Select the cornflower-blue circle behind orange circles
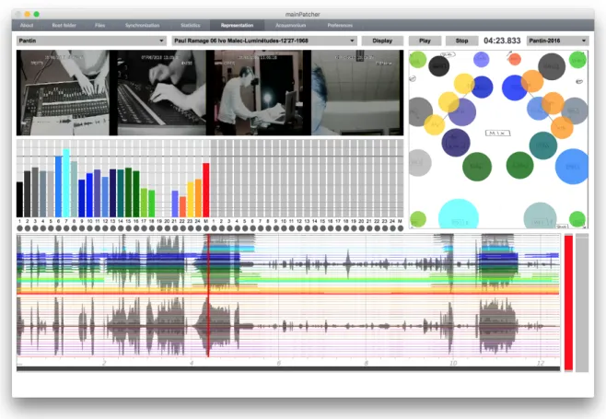This screenshot has width=606, height=419. click(x=538, y=109)
